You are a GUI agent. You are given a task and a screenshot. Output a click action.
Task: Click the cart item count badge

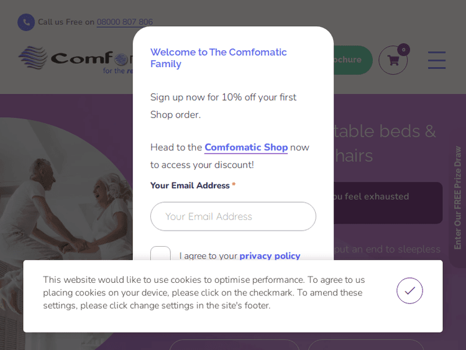(404, 50)
